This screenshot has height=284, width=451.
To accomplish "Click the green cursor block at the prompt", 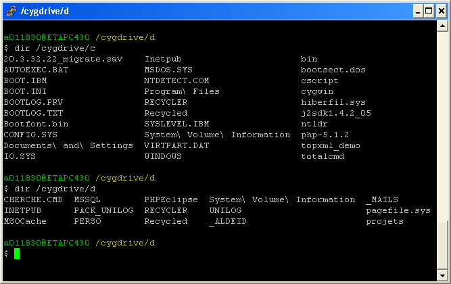I will coord(18,254).
